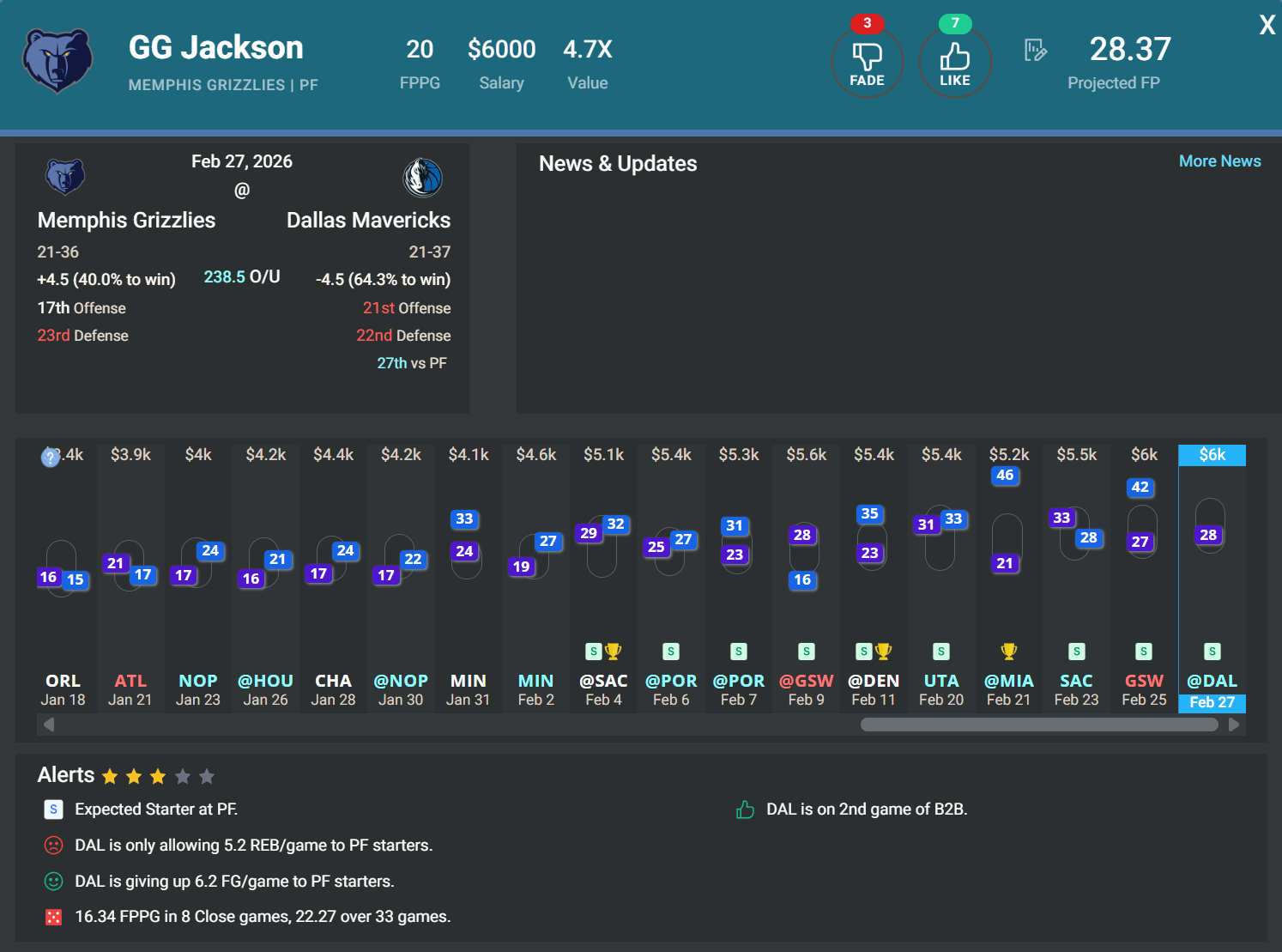Select the highlighted Feb 27 date label
1282x952 pixels.
(x=1212, y=702)
